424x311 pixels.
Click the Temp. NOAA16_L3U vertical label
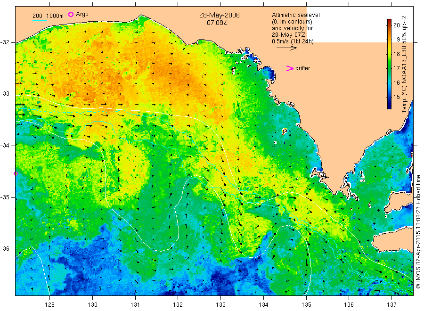(404, 65)
